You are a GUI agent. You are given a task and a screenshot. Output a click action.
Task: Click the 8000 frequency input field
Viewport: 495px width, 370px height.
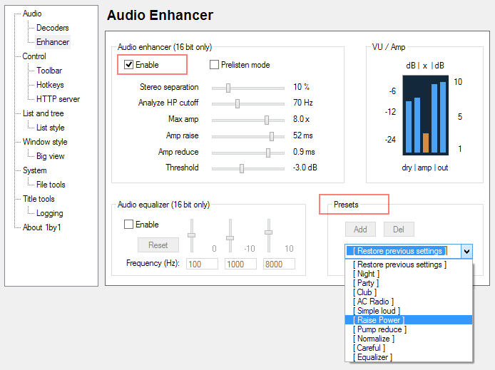(x=279, y=264)
